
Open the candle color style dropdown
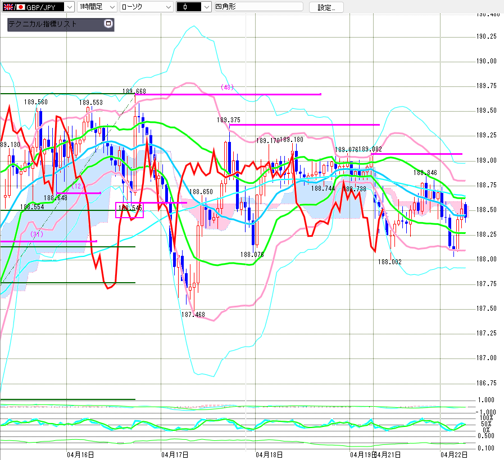coord(193,7)
